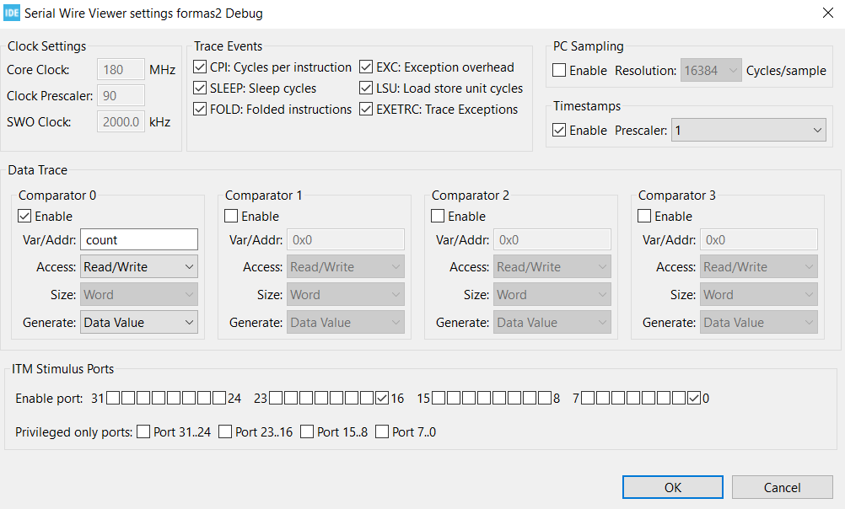Uncheck ITM stimulus port 16
The image size is (845, 509).
click(x=383, y=397)
